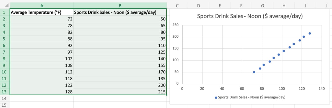Click the vertical axis label 150
The height and width of the screenshot is (108, 332).
[x=175, y=49]
